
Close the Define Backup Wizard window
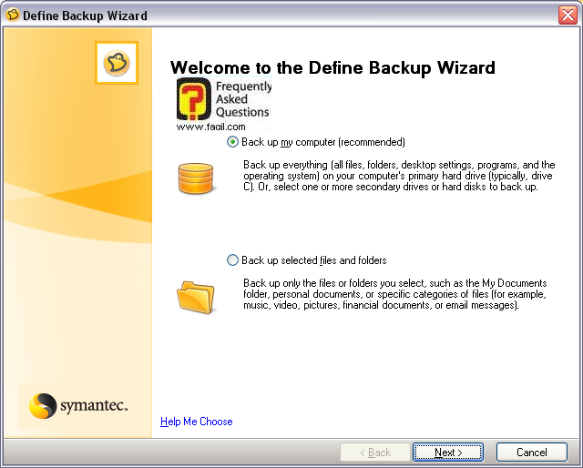pyautogui.click(x=566, y=15)
